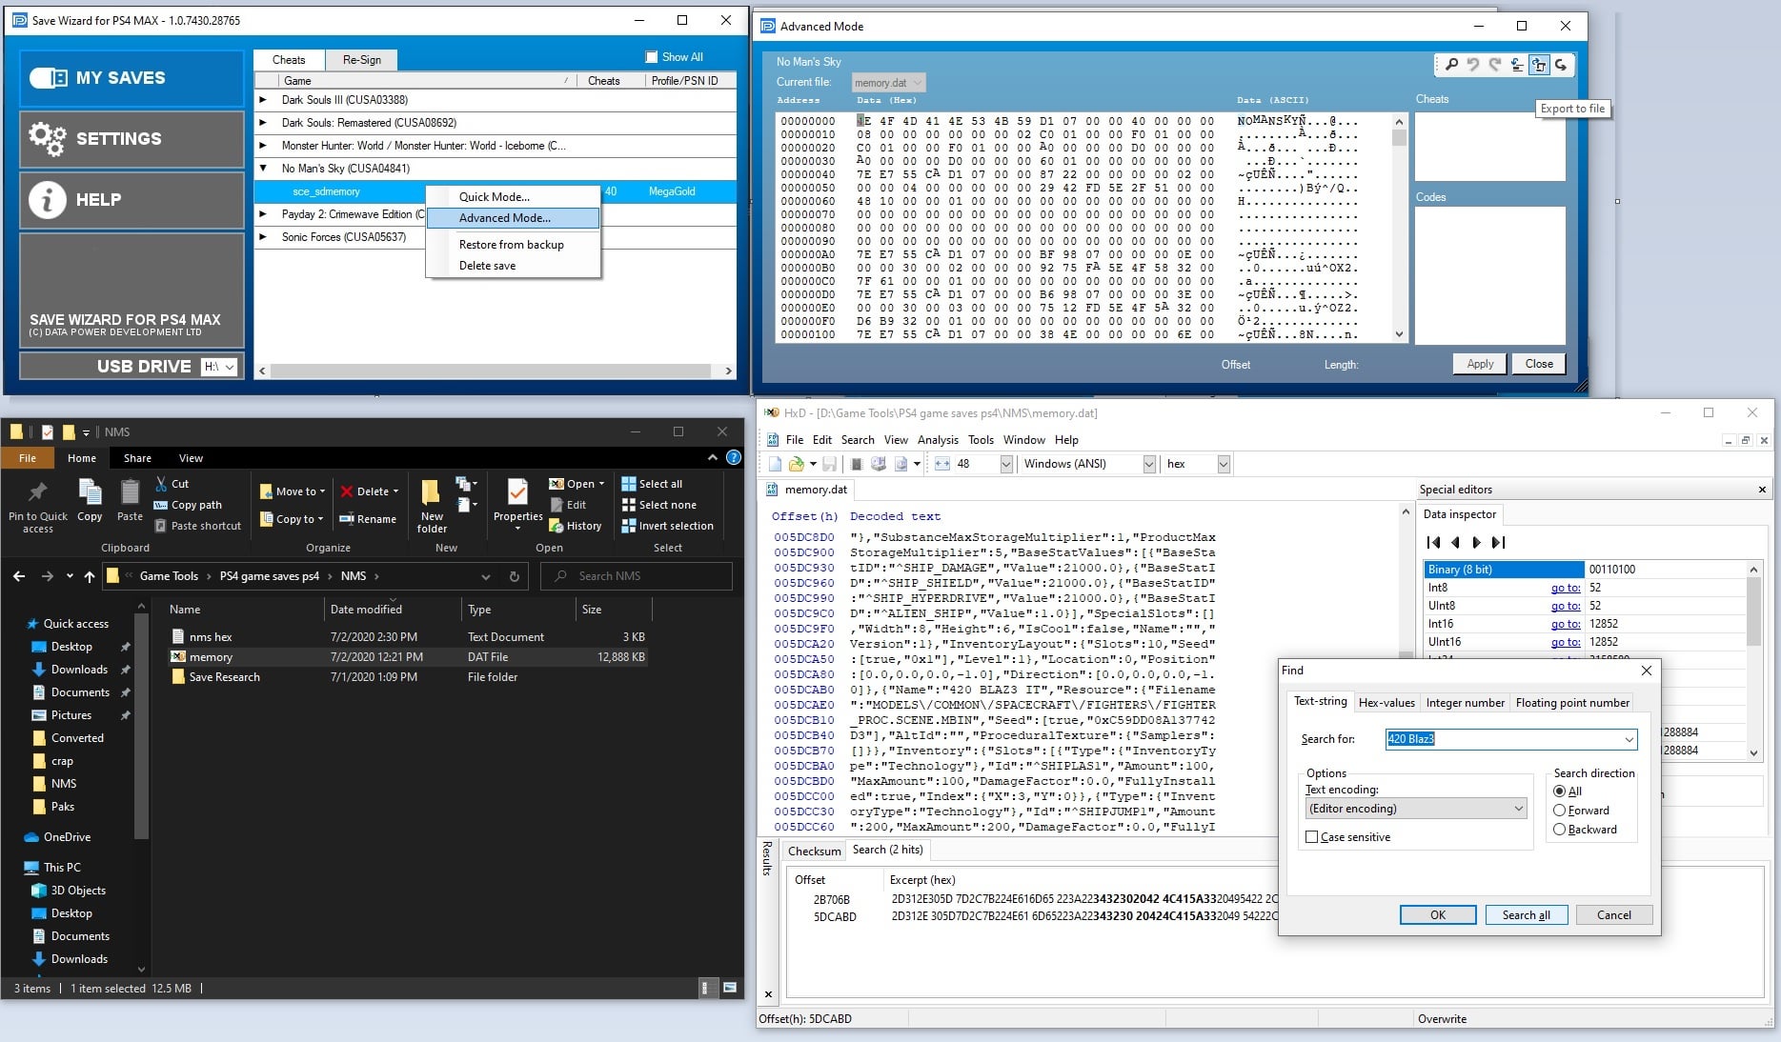The image size is (1781, 1042).
Task: Click Copy path in Explorer ribbon
Action: 188,505
